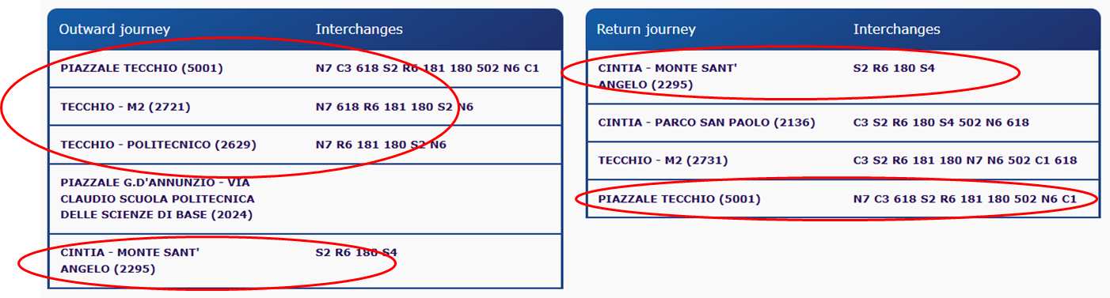Open return stop TECCHIO - M2 (2731)

663,160
